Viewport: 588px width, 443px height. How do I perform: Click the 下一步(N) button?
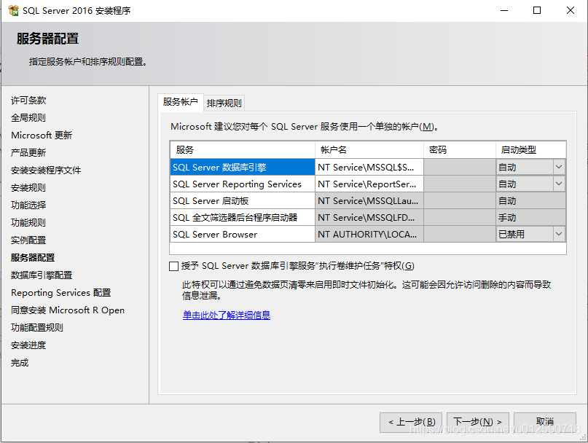point(477,421)
